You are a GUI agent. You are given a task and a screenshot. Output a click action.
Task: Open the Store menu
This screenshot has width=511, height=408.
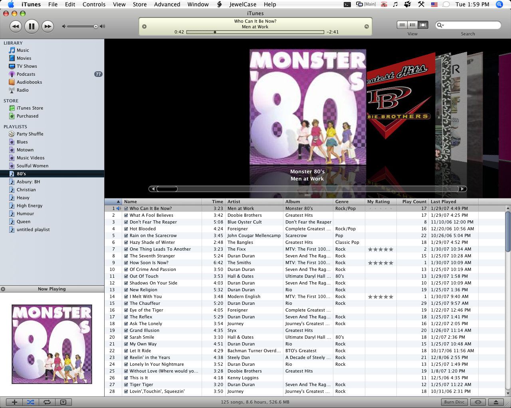click(x=140, y=4)
